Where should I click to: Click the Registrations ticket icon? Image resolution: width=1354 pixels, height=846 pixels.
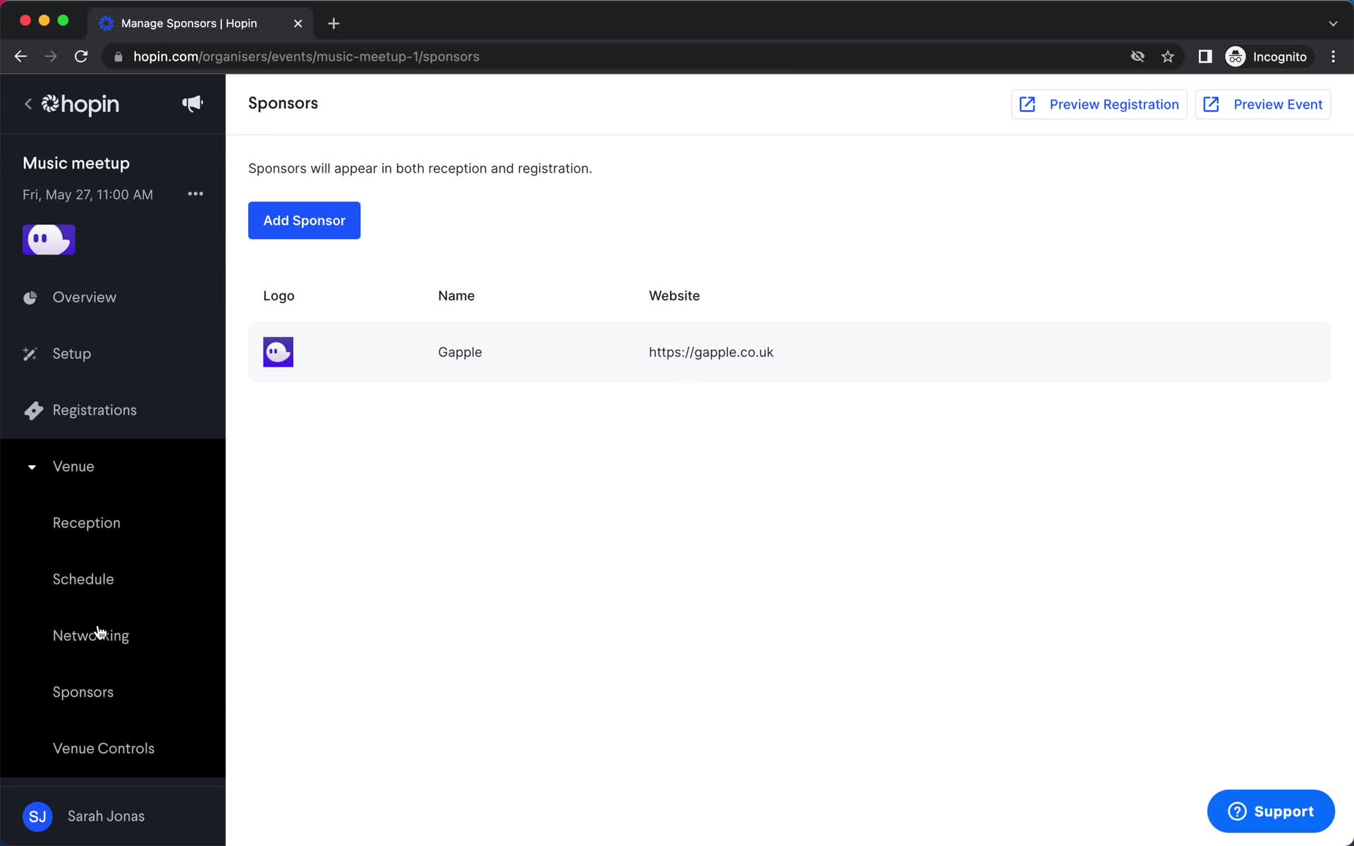(33, 410)
